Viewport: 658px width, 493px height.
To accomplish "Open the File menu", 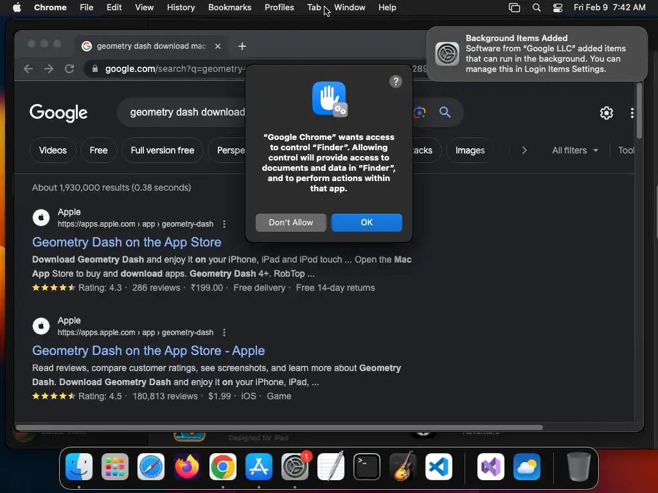I will click(87, 8).
